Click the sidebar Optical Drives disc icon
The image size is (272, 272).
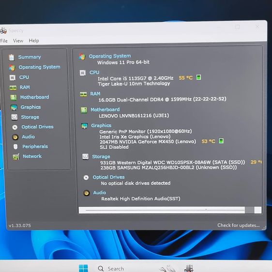click(15, 127)
